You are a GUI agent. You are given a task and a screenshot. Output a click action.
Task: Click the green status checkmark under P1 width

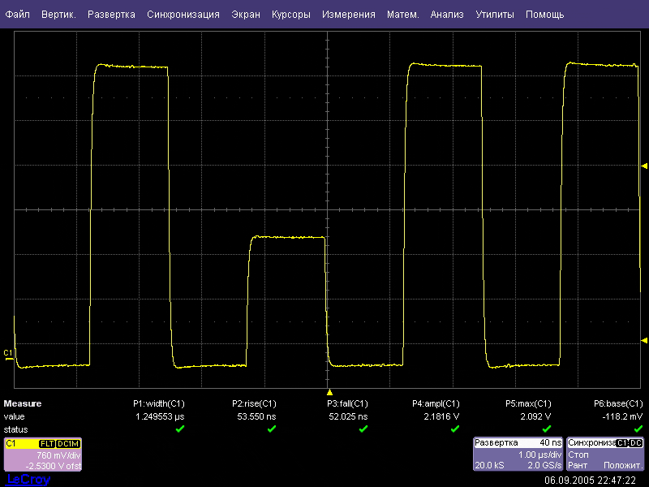180,429
